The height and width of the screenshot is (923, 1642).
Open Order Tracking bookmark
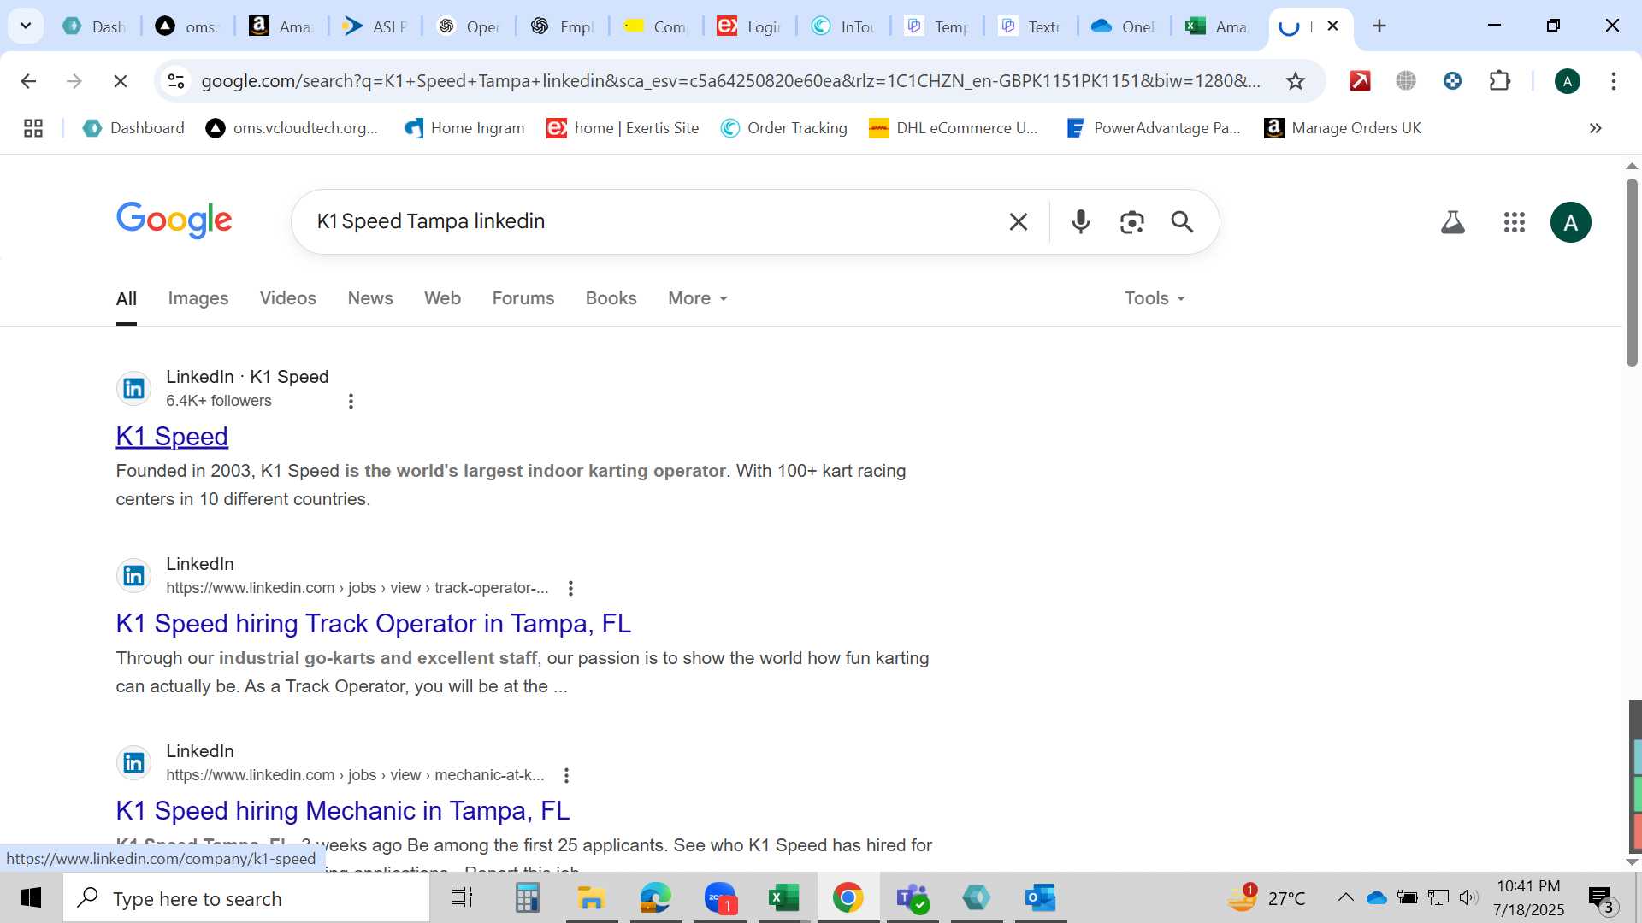[x=784, y=128]
